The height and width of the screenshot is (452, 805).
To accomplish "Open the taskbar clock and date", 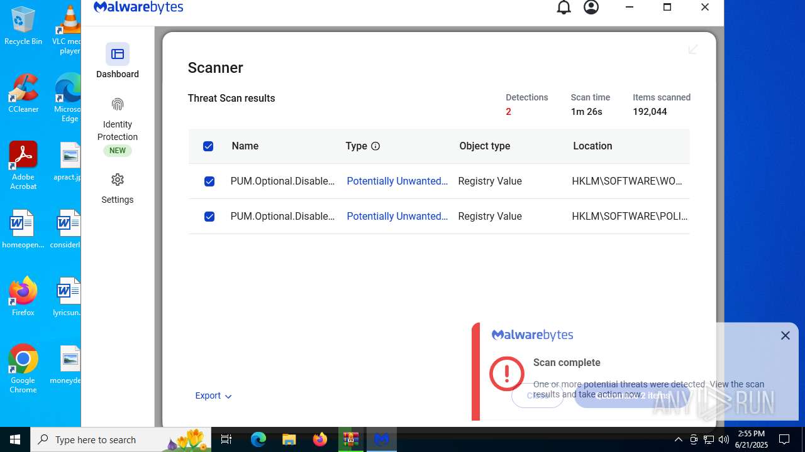I will pyautogui.click(x=751, y=439).
